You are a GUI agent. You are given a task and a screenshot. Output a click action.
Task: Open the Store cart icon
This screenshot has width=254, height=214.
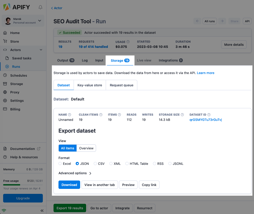click(x=5, y=41)
